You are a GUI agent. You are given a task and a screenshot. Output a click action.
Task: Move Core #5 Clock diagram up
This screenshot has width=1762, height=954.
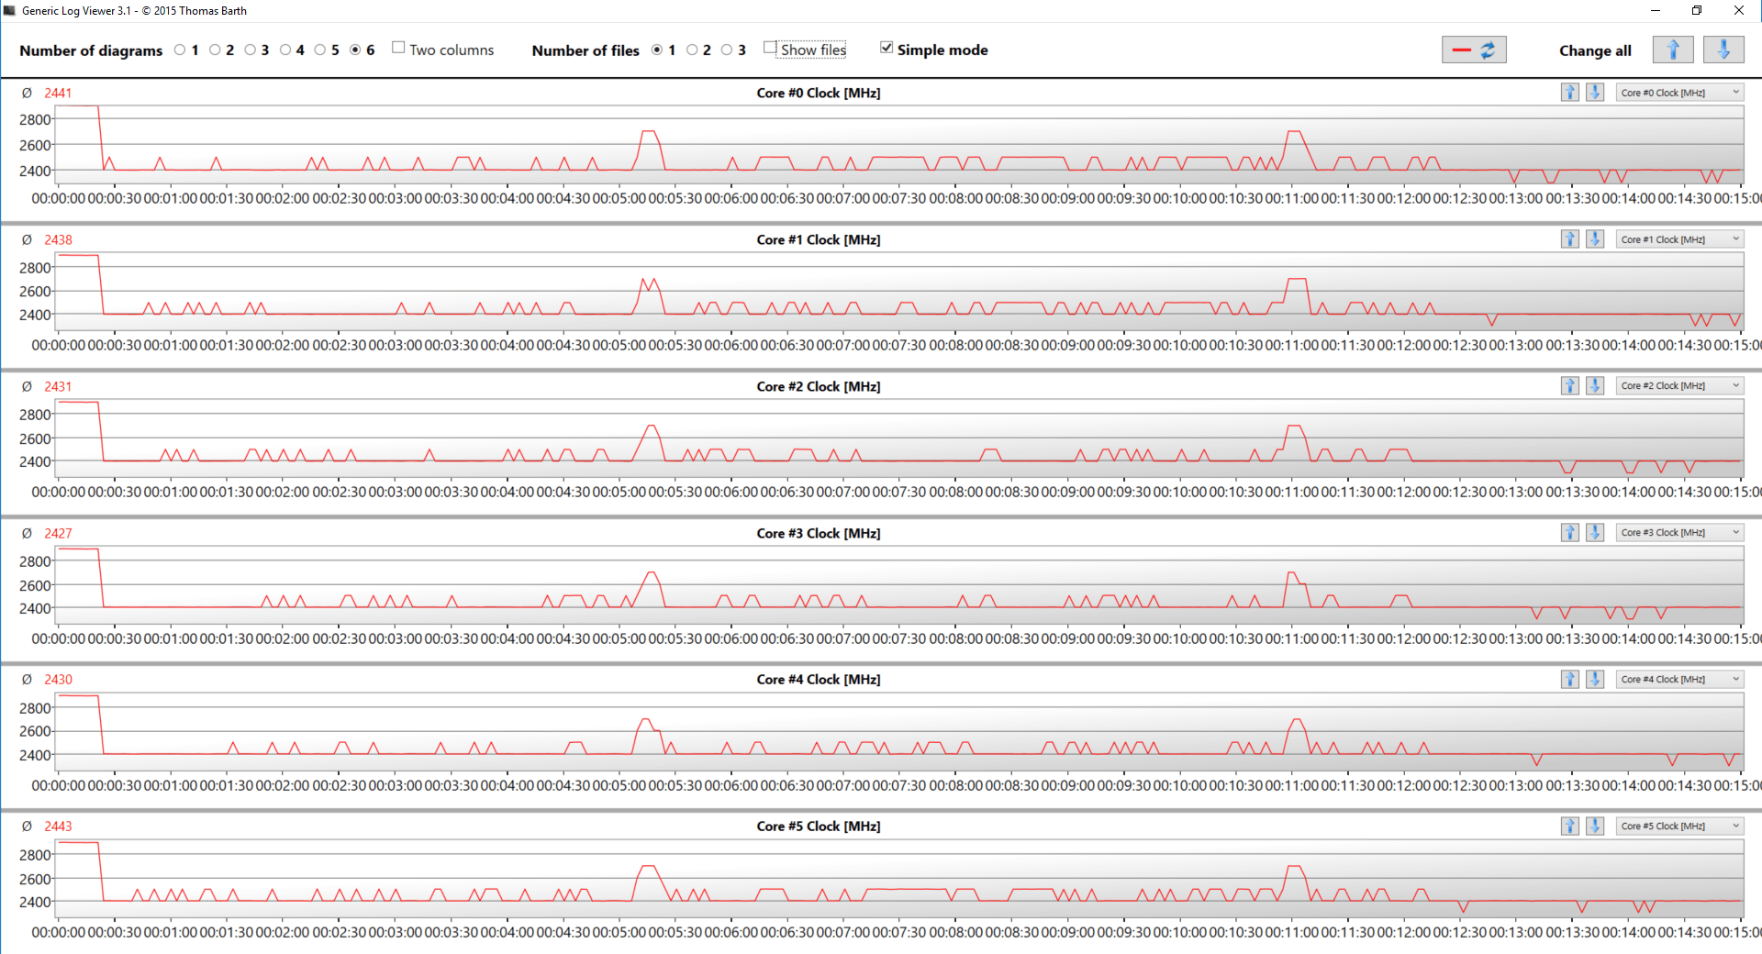[x=1570, y=826]
